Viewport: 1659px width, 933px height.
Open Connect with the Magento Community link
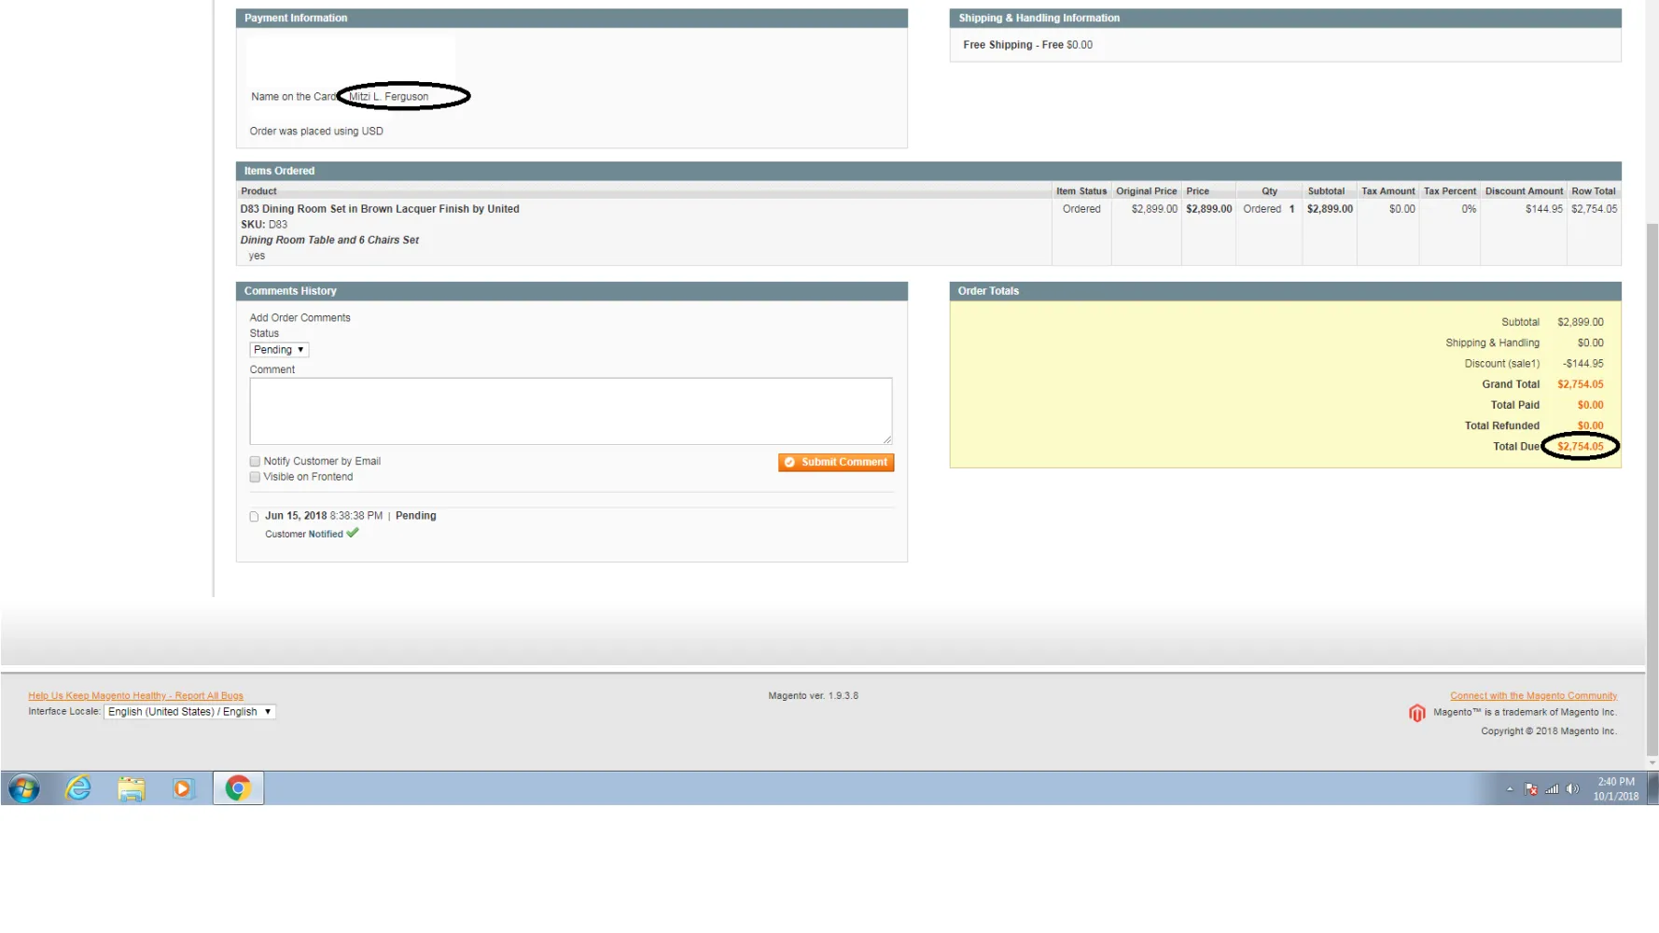click(1533, 695)
